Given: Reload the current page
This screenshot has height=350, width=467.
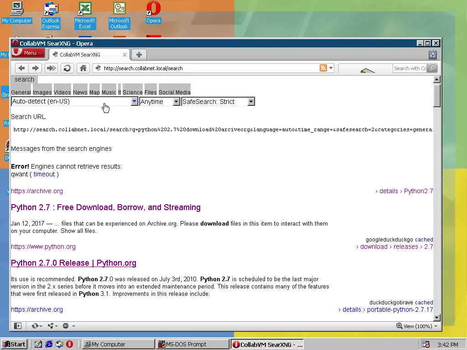Looking at the screenshot, I should tap(67, 68).
